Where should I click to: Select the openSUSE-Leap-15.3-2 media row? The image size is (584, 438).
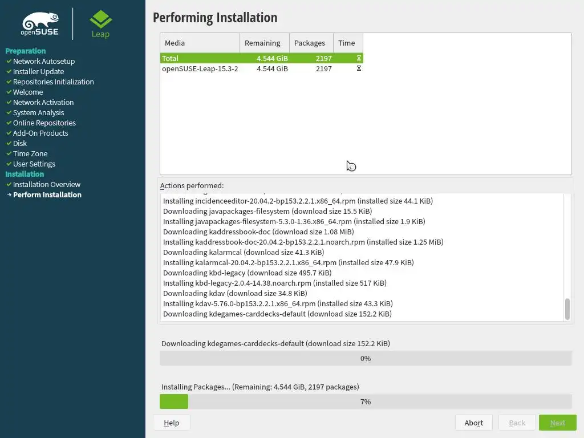point(261,68)
